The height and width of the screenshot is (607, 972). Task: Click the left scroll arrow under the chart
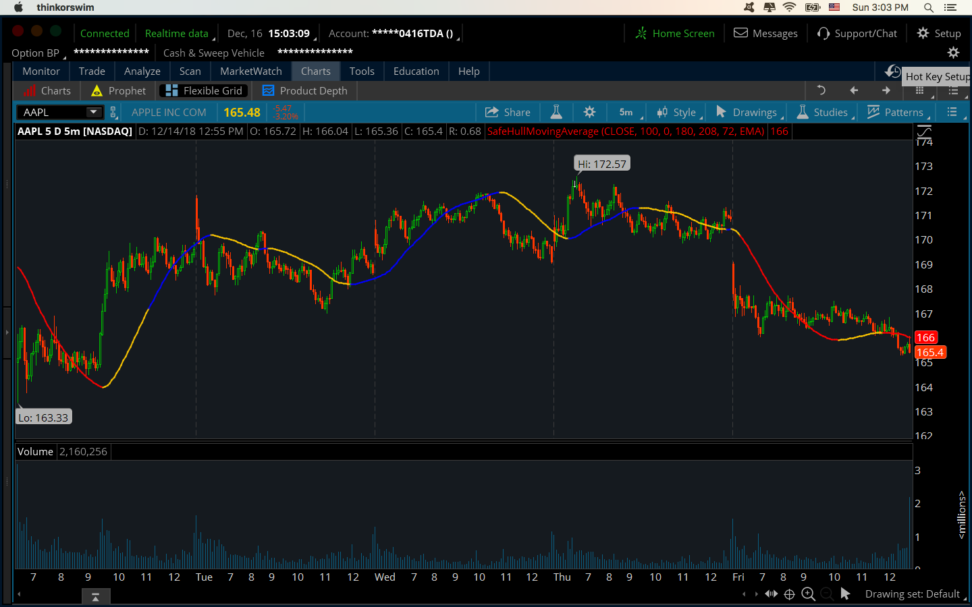click(19, 594)
